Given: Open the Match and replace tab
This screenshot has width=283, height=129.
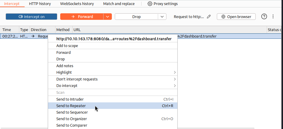Looking at the screenshot, I should (x=119, y=4).
